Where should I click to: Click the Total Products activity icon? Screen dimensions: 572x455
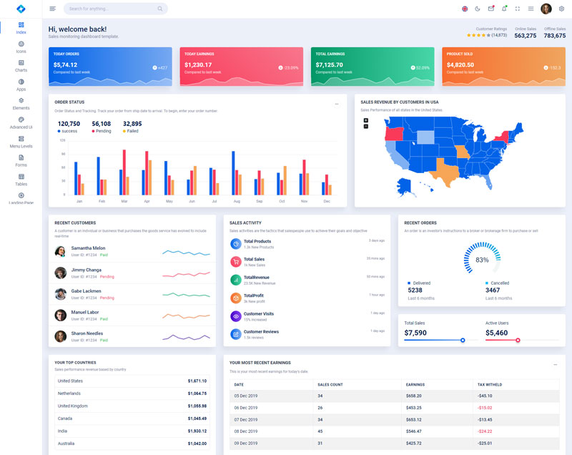coord(235,244)
